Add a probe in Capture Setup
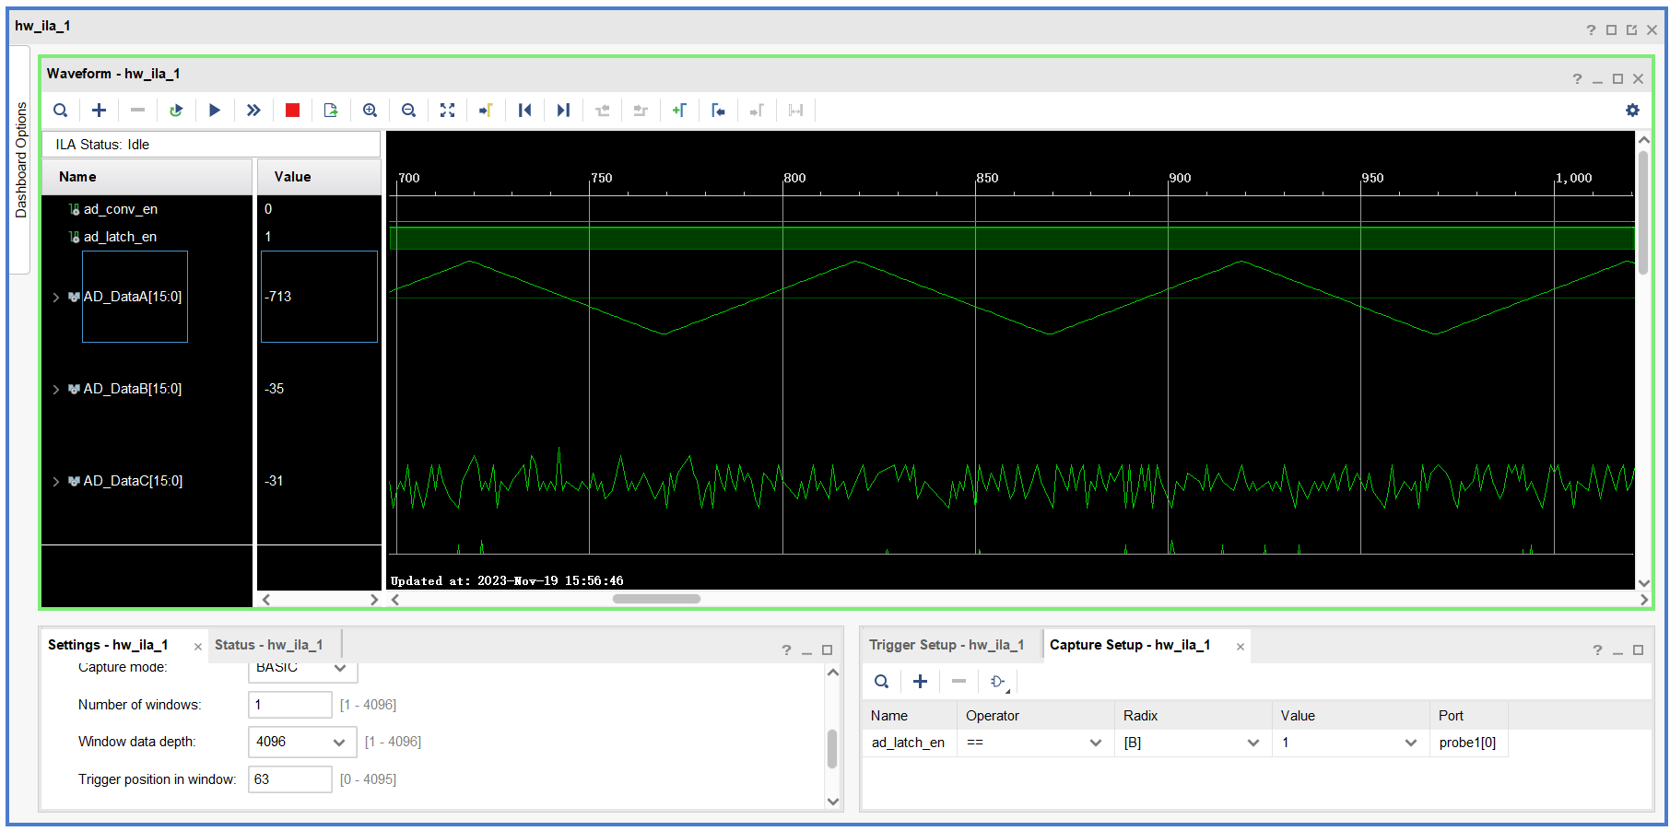The height and width of the screenshot is (831, 1670). coord(920,682)
